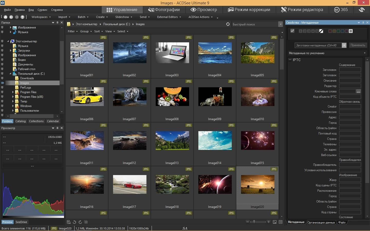
Task: Go to the Home folder icon
Action: pyautogui.click(x=5, y=17)
